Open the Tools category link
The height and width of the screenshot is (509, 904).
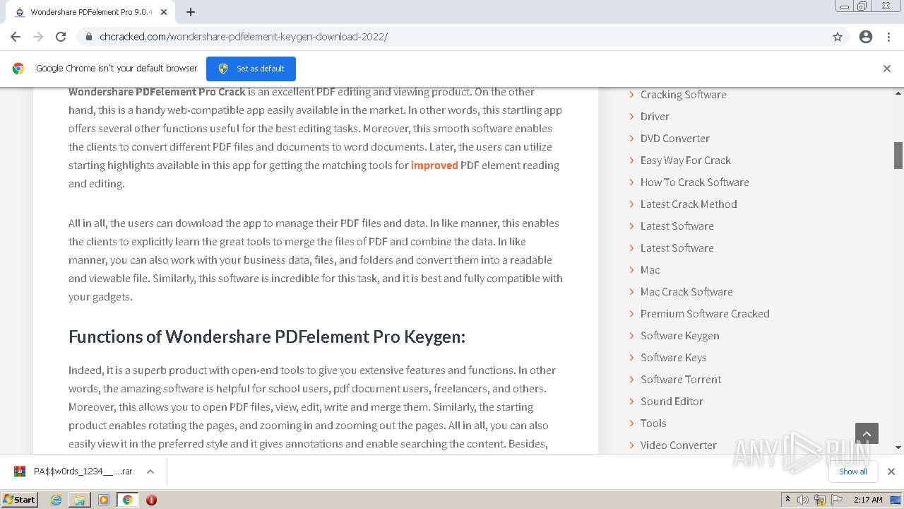653,423
